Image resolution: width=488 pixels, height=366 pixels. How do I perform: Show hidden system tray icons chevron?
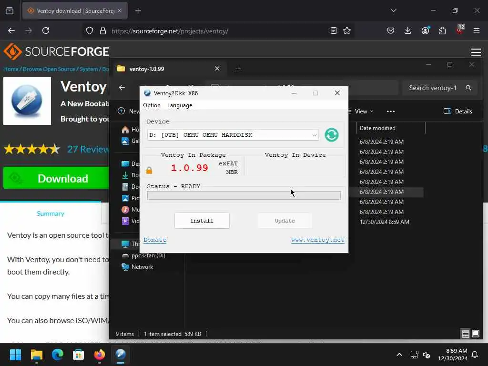tap(399, 355)
